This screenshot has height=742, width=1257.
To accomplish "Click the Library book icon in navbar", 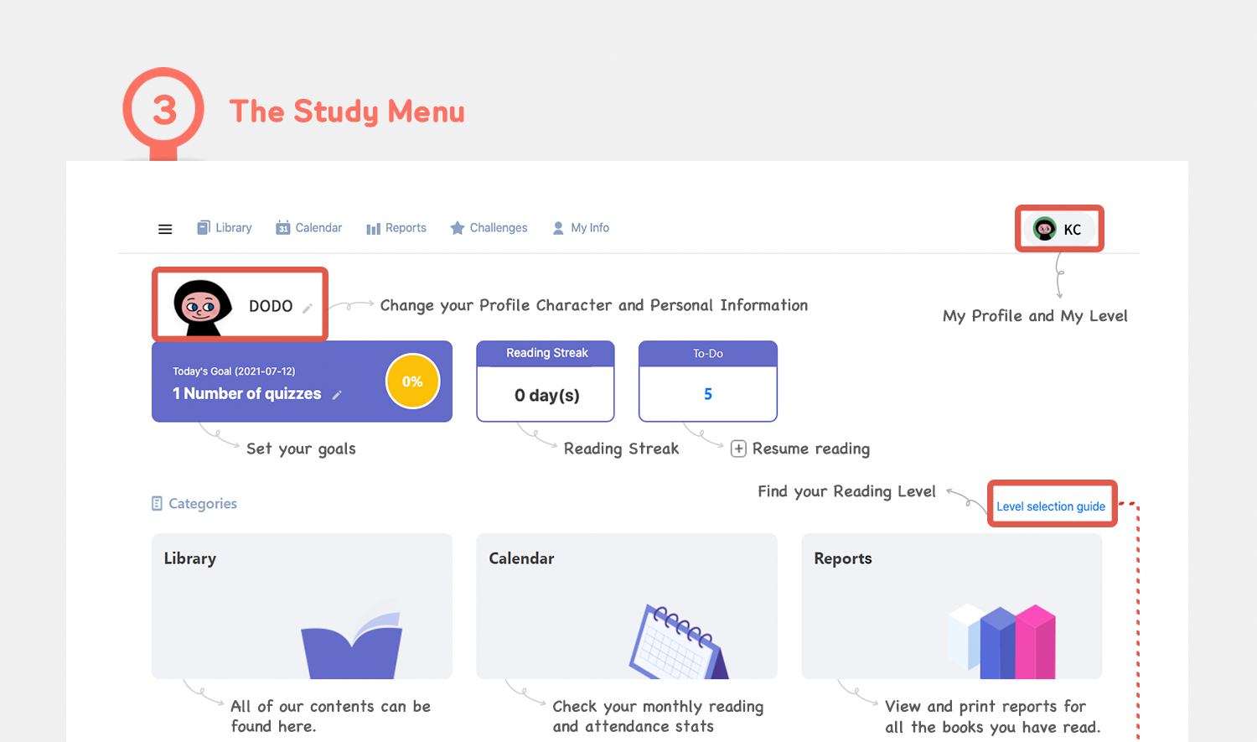I will tap(204, 228).
